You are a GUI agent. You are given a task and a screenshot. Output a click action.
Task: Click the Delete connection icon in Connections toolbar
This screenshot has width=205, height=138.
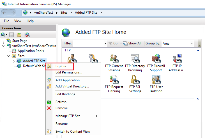(27, 35)
